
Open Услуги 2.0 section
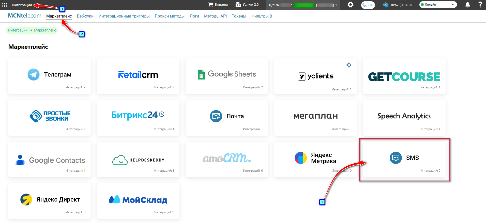(247, 5)
